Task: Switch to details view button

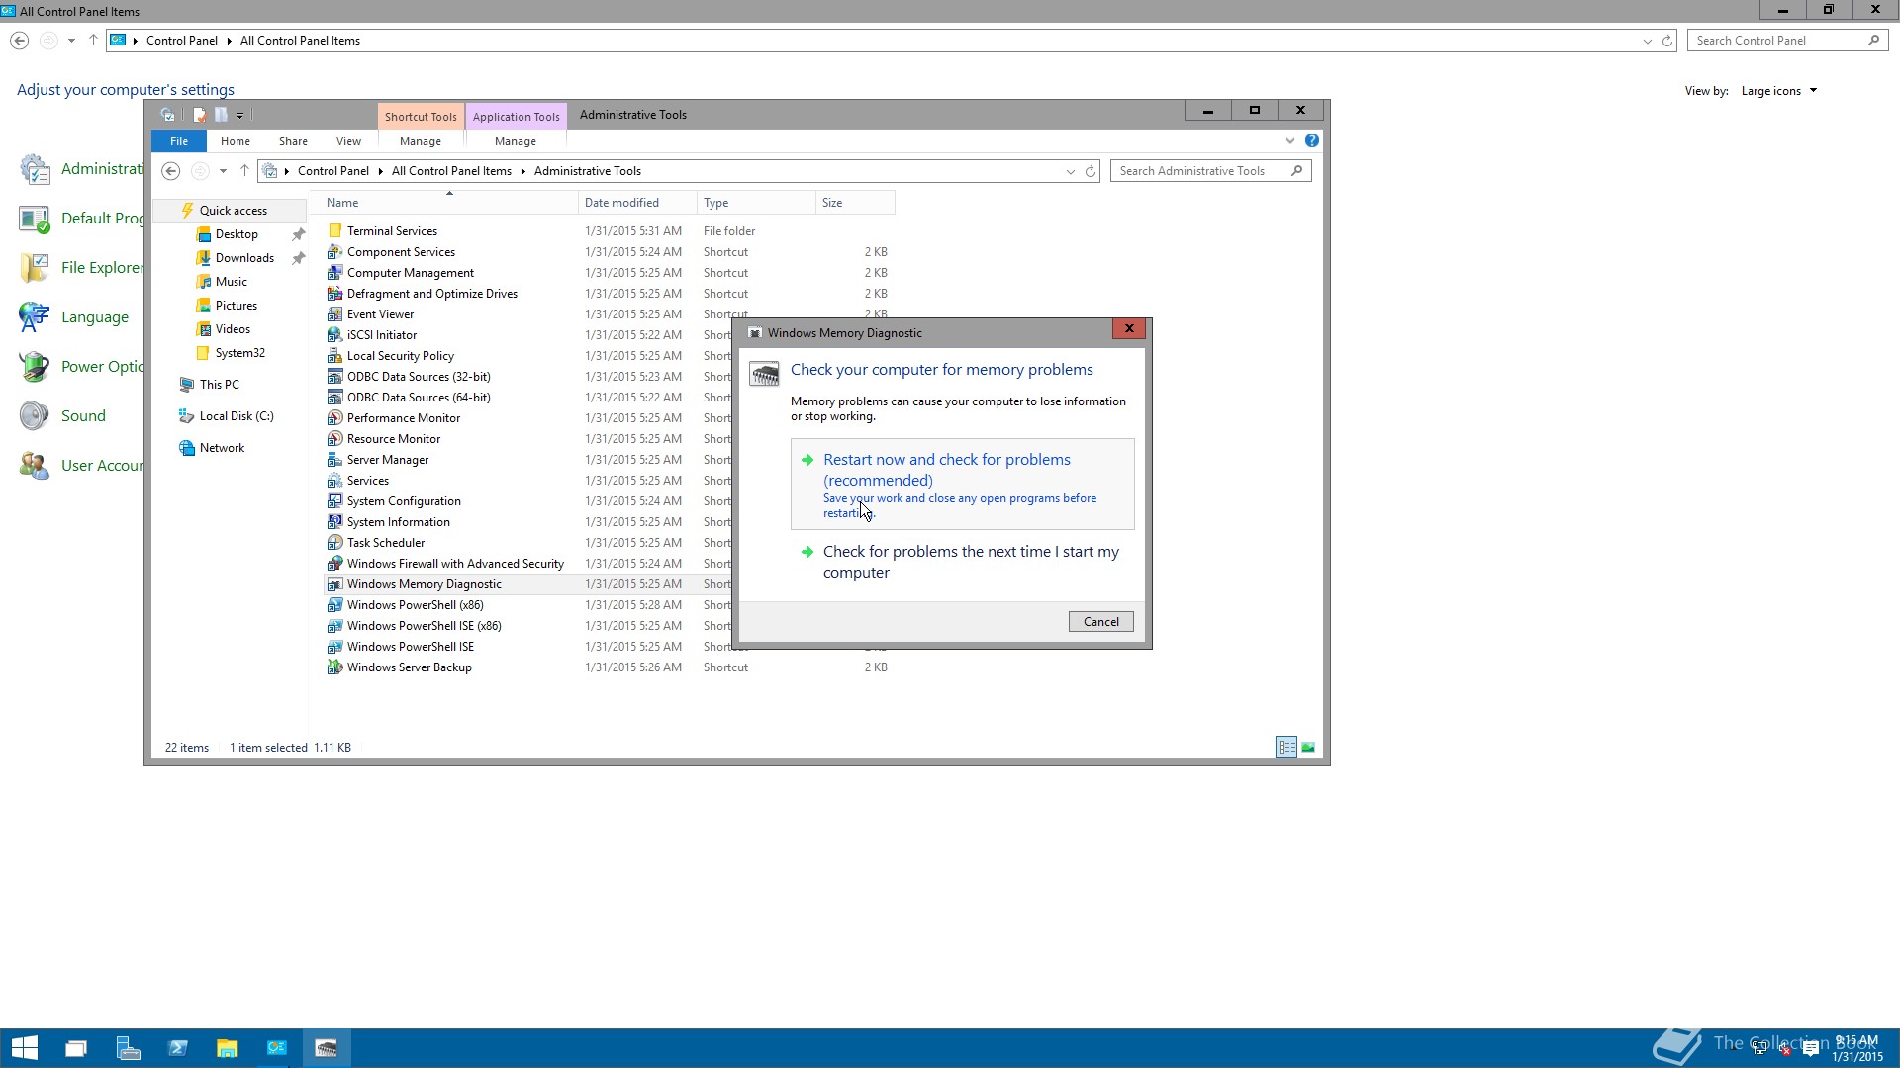Action: (x=1286, y=748)
